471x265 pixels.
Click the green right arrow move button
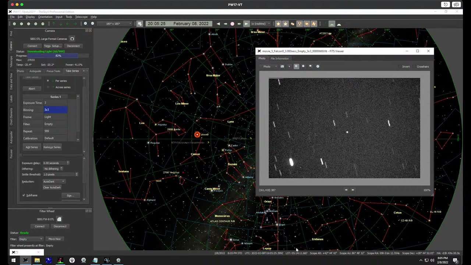click(75, 24)
